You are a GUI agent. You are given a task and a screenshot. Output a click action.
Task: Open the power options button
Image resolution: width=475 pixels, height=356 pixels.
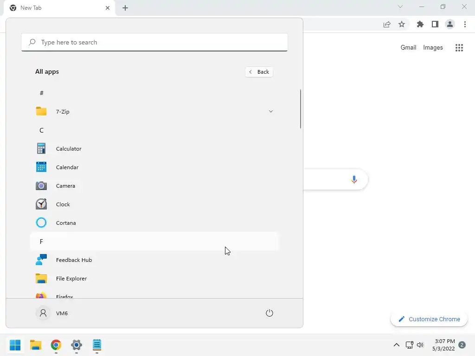pos(270,313)
